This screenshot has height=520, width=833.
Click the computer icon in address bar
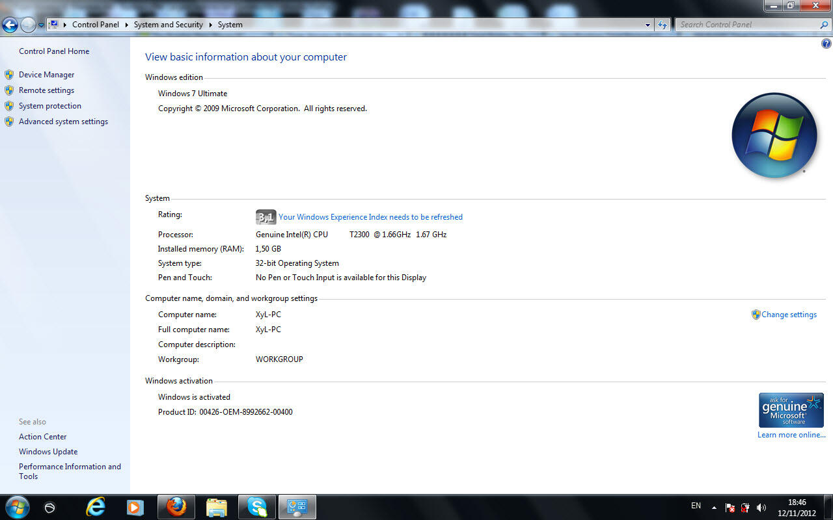pos(54,25)
